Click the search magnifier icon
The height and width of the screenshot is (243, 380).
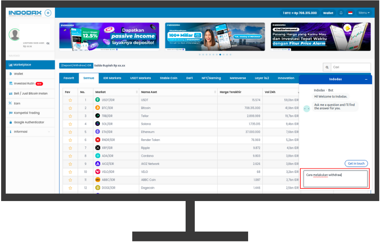coord(327,68)
